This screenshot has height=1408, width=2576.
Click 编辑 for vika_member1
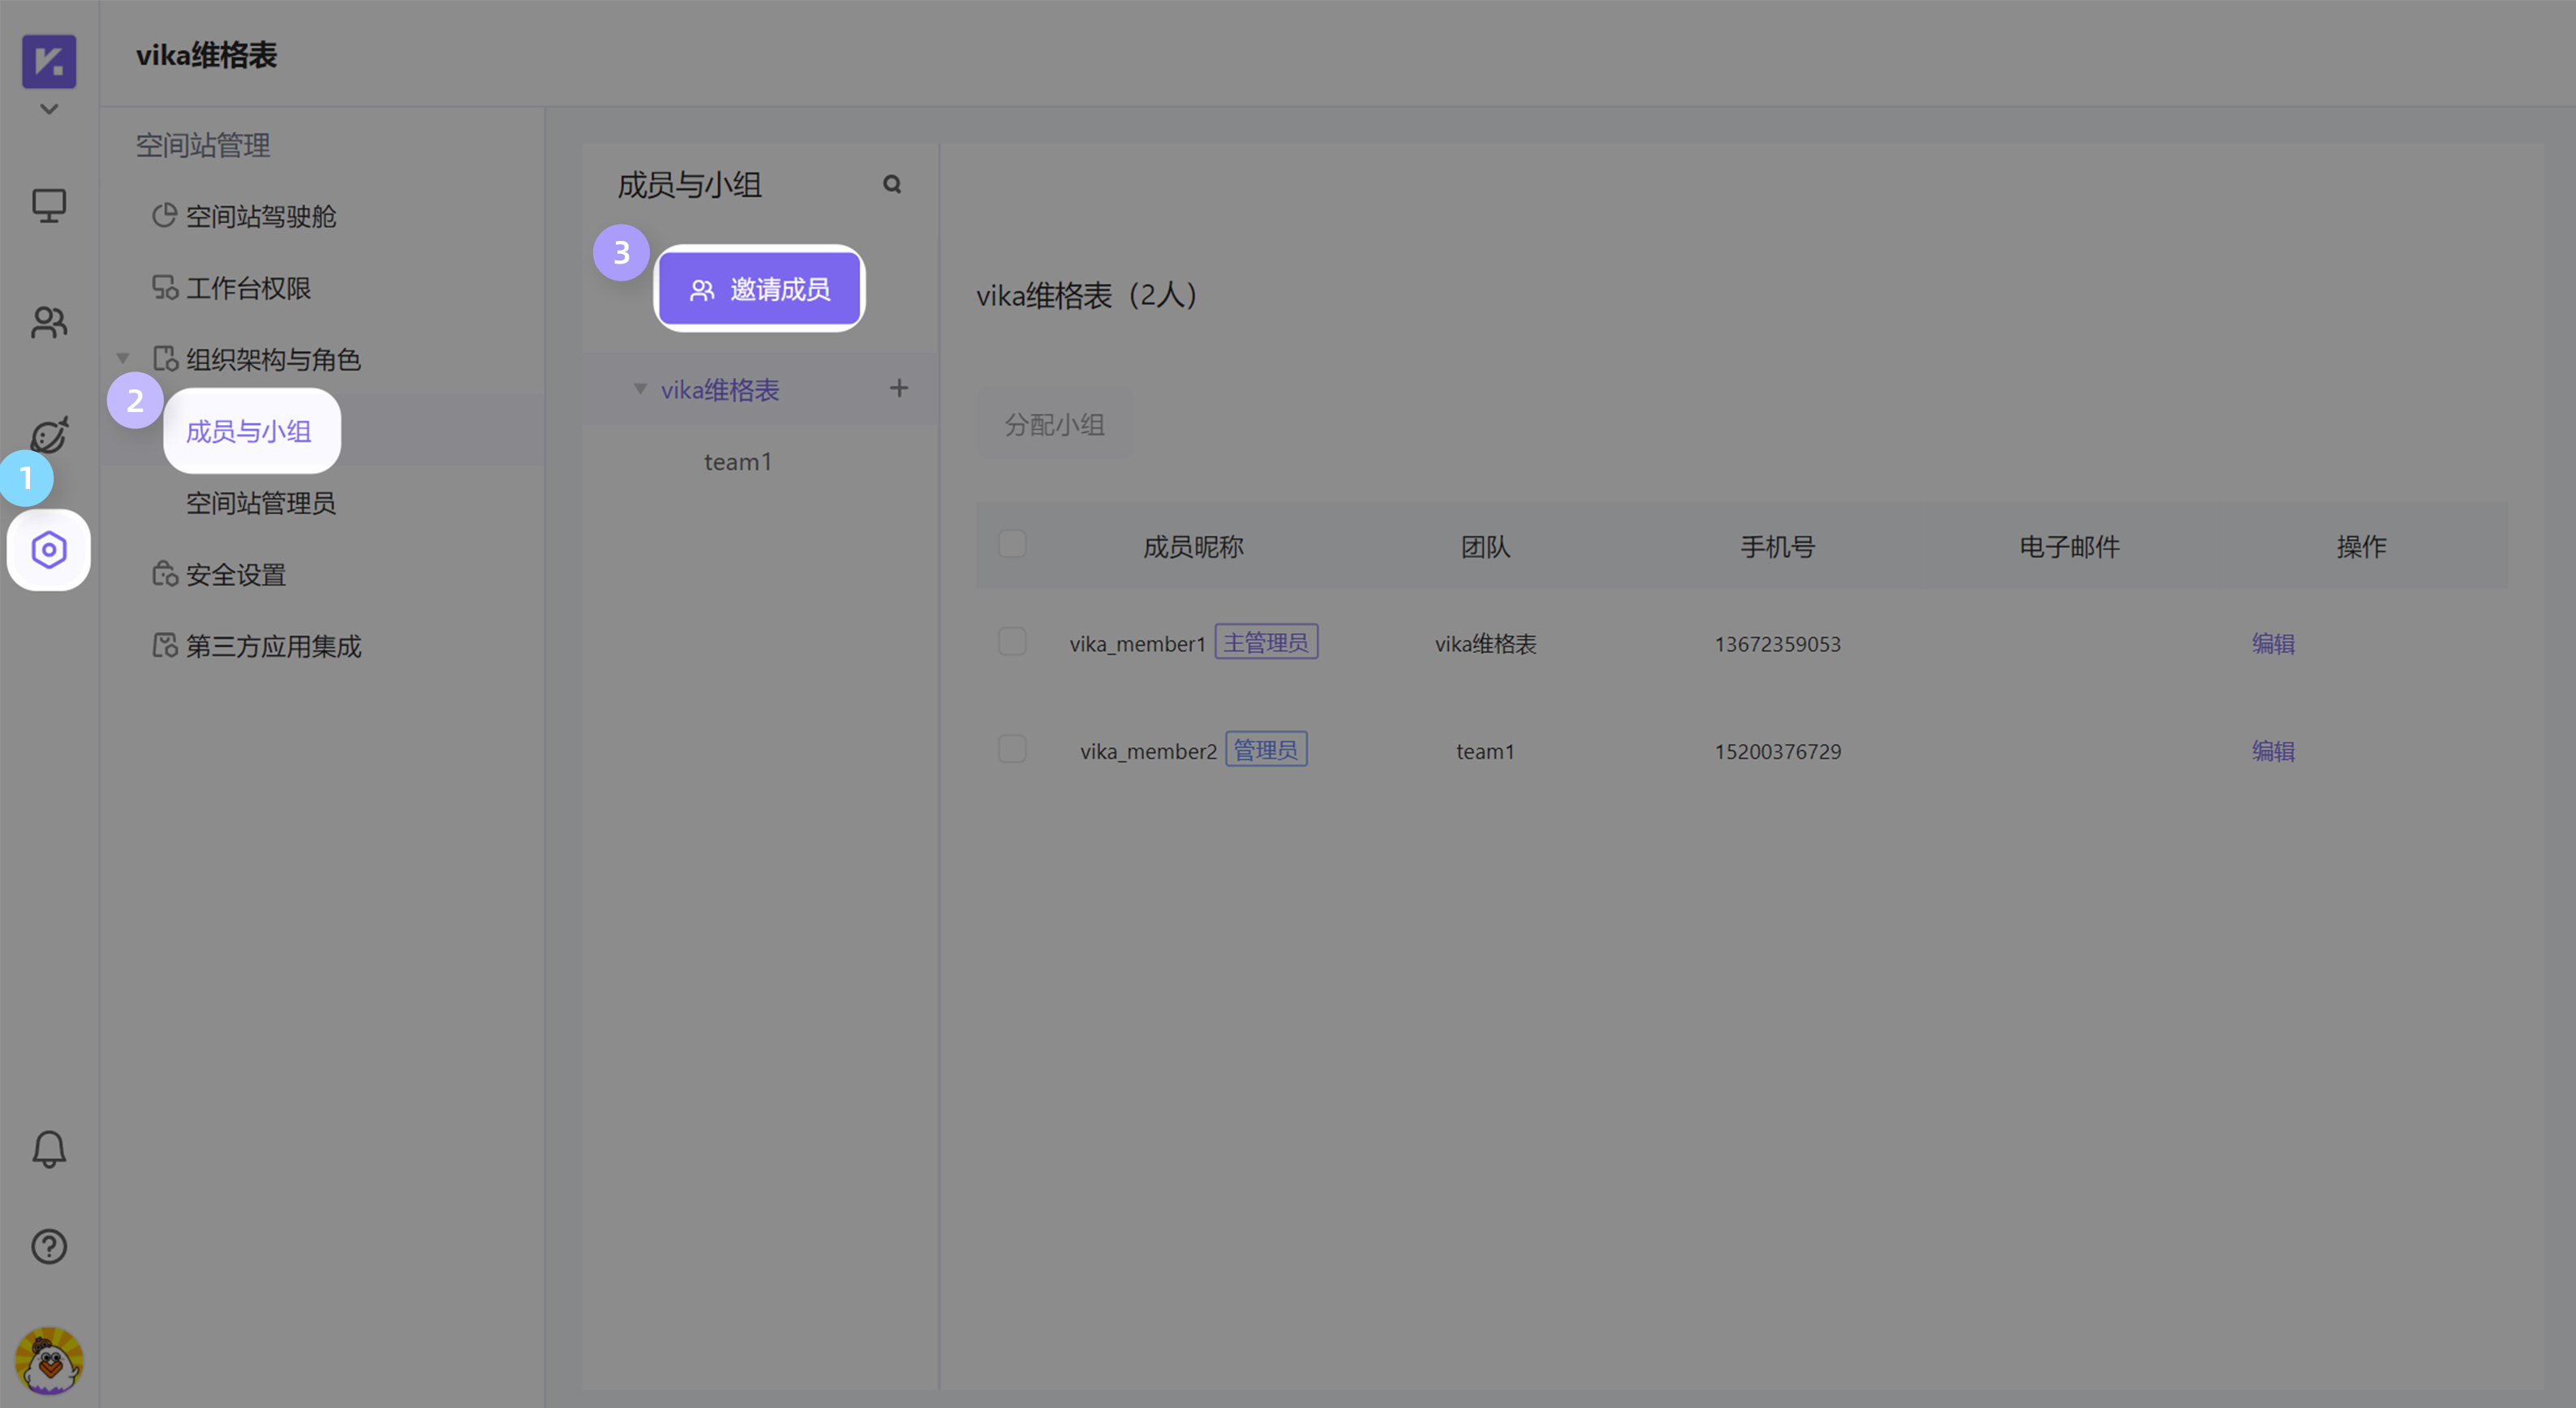point(2272,643)
